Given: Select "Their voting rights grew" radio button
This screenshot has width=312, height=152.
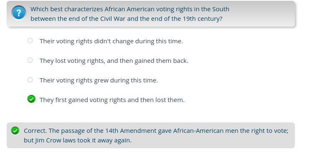Looking at the screenshot, I should [30, 80].
